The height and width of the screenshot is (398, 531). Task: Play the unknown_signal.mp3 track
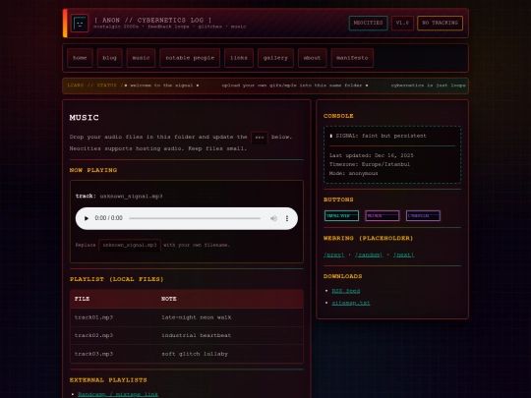(87, 218)
